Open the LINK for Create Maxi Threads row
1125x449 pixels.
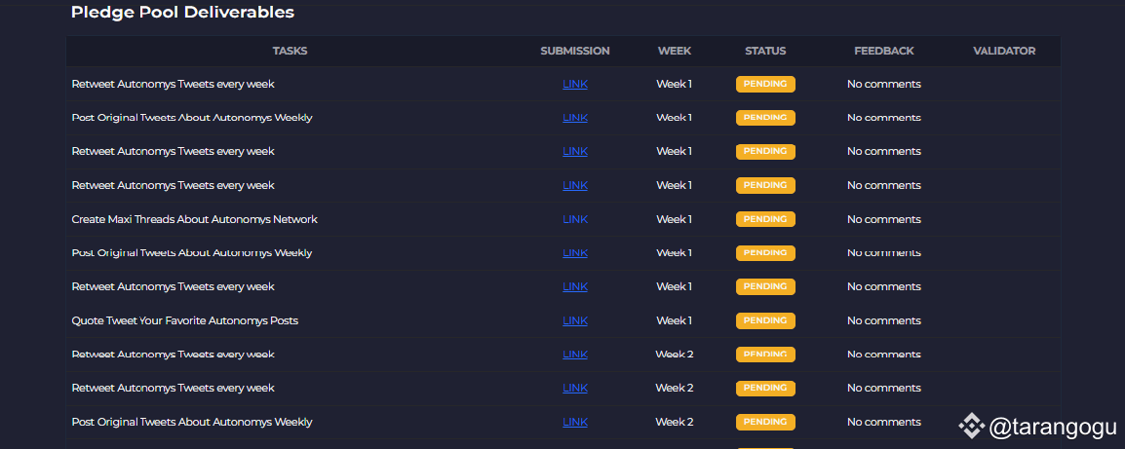tap(575, 219)
